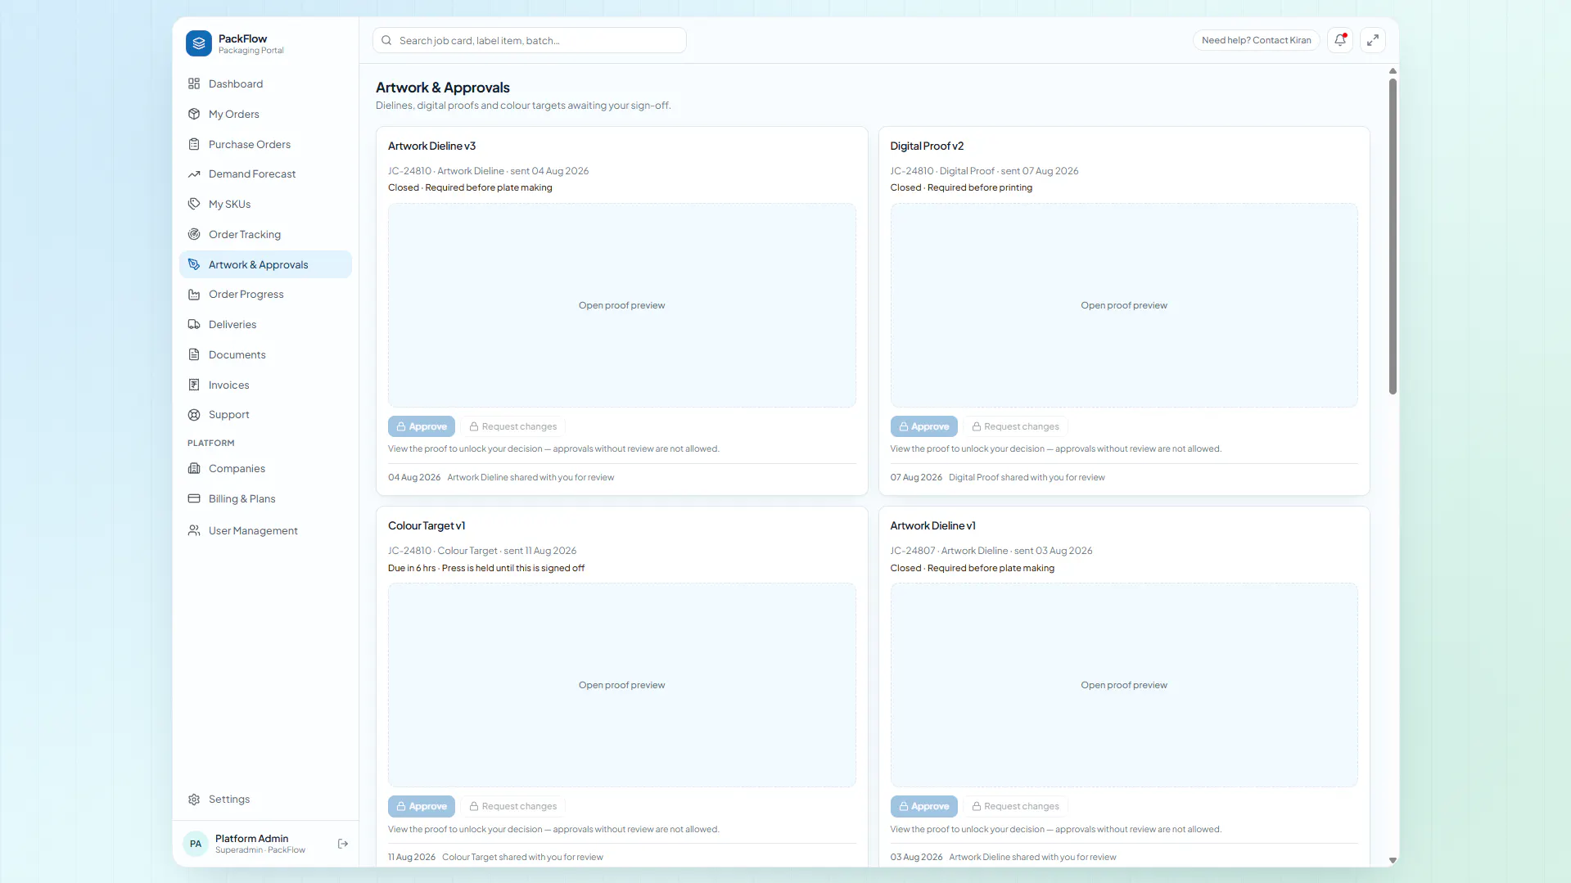This screenshot has height=883, width=1571.
Task: Click the User Management people icon
Action: (194, 530)
